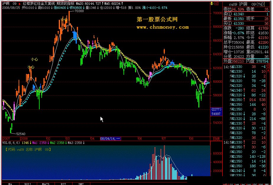273x185 pixels.
Task: Click the 卖① 41340 ask row
Action: coord(246,14)
